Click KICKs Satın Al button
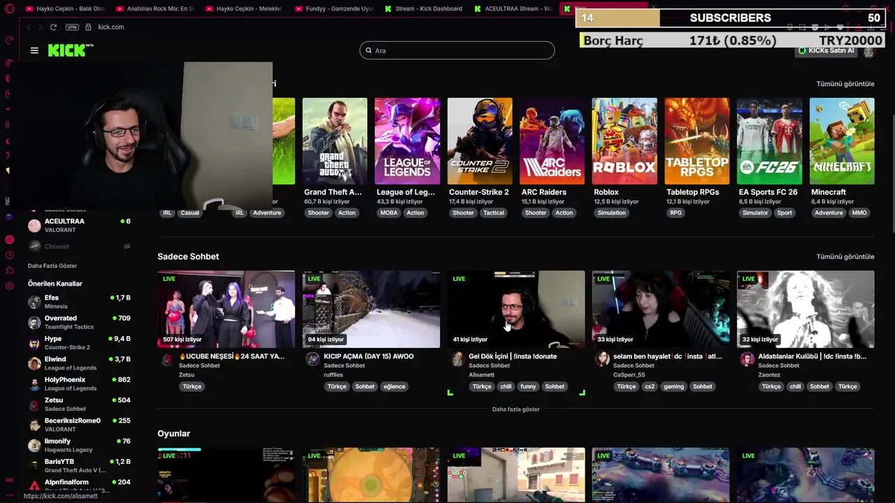 point(826,50)
